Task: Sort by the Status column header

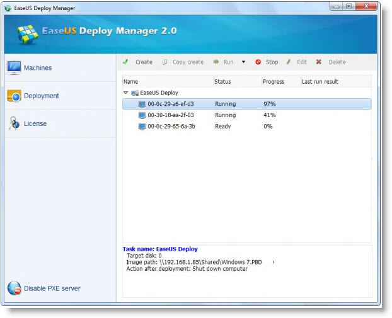Action: coord(237,81)
